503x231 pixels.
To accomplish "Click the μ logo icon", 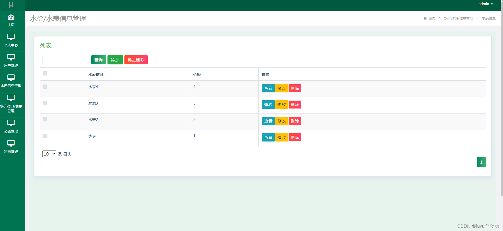I will pyautogui.click(x=11, y=5).
